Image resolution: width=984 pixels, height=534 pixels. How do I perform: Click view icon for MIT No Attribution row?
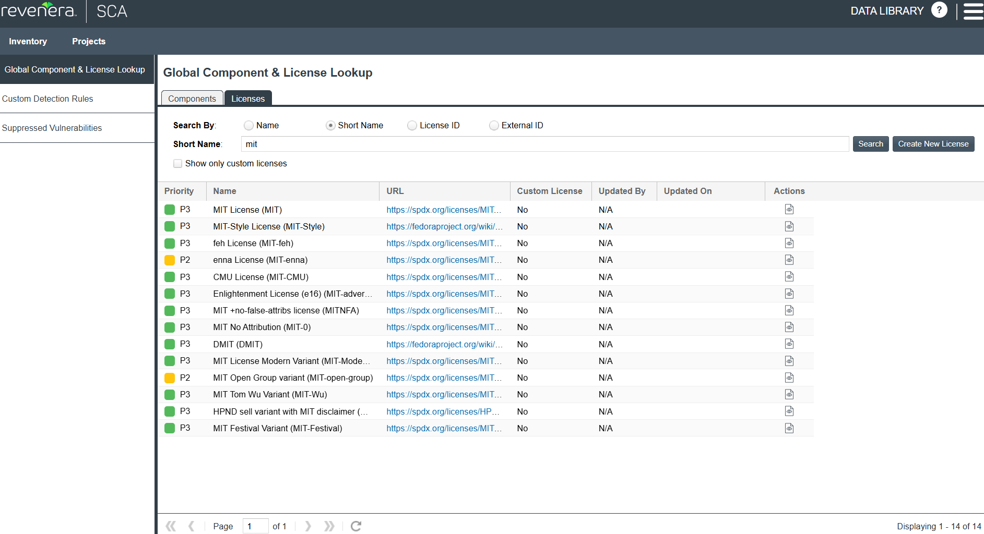[789, 327]
